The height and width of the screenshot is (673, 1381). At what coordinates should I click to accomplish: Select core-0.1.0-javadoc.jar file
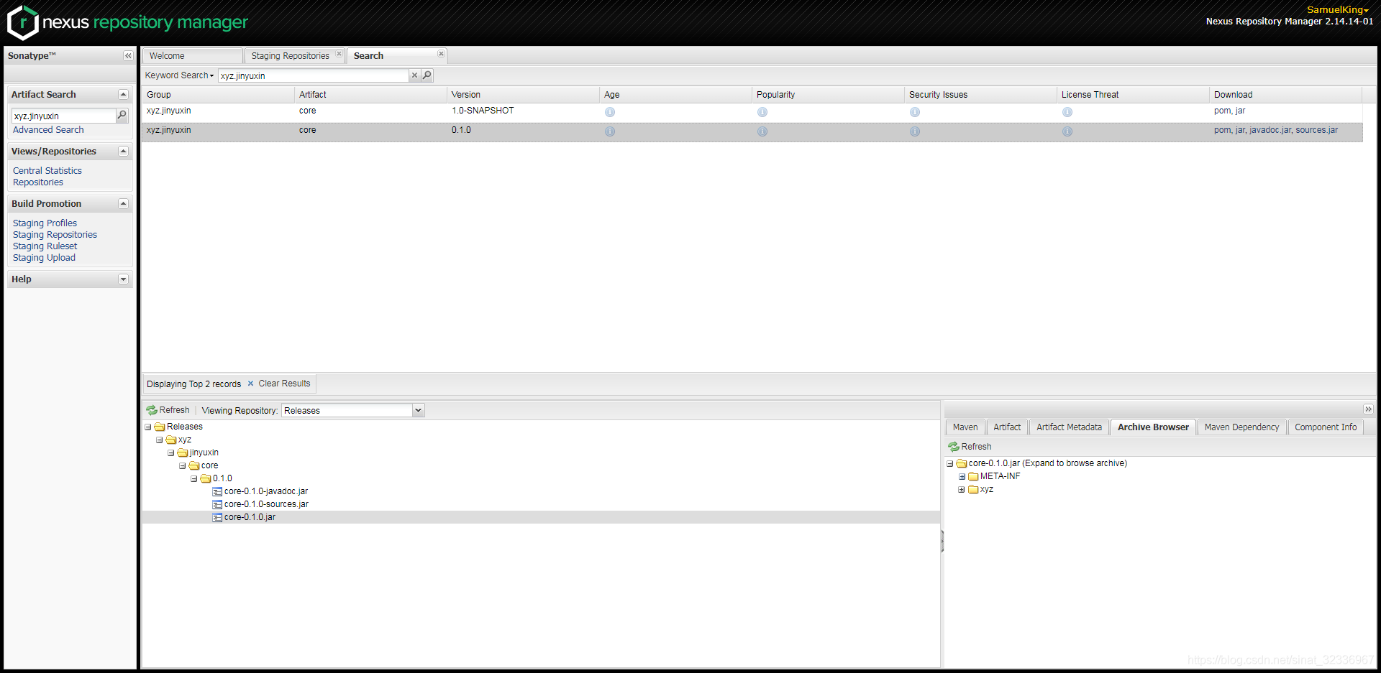(265, 491)
